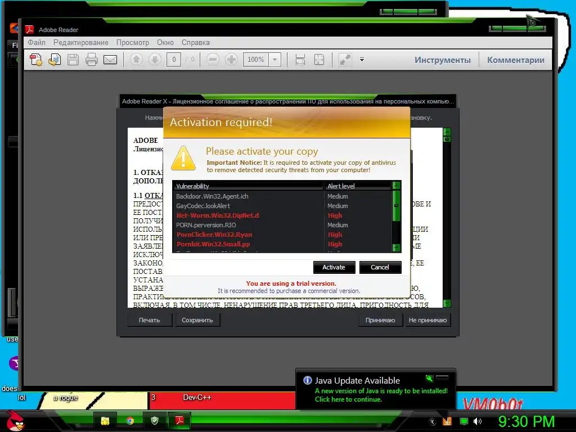Click the Java update tray icon
Image resolution: width=576 pixels, height=432 pixels.
point(447,422)
